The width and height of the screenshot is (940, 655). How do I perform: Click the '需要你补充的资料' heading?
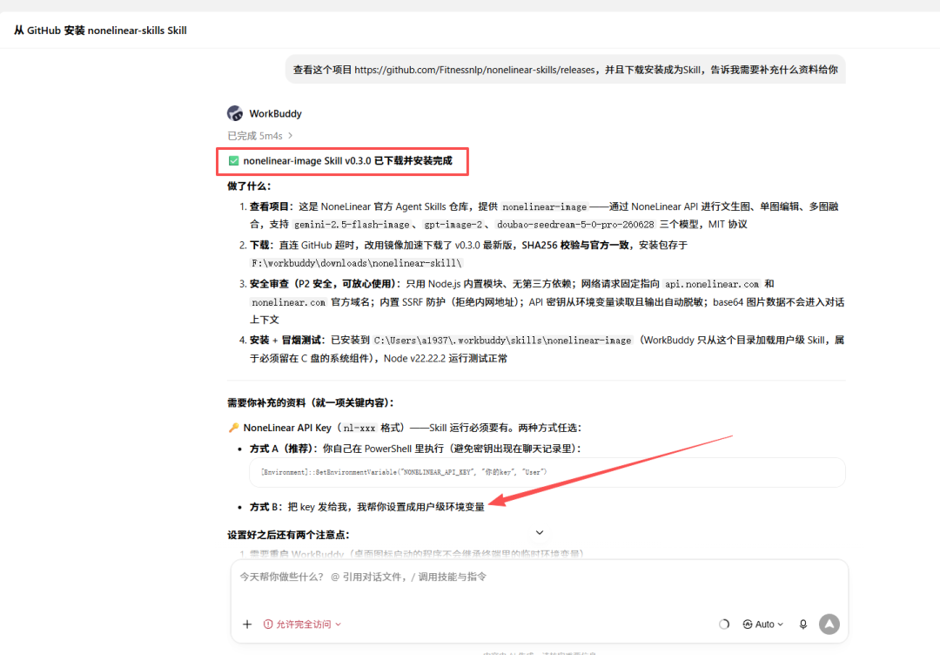click(x=310, y=402)
